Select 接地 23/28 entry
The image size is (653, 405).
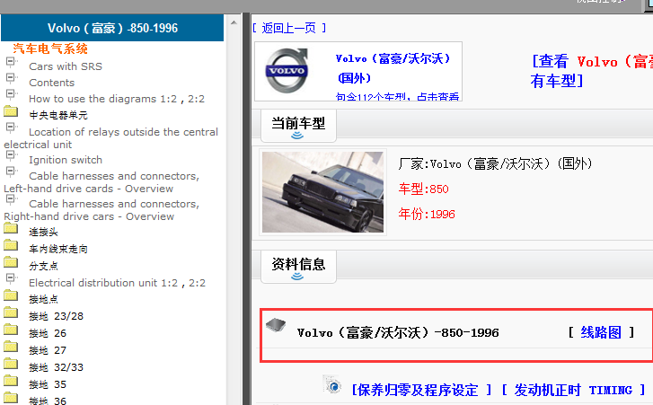coord(56,316)
